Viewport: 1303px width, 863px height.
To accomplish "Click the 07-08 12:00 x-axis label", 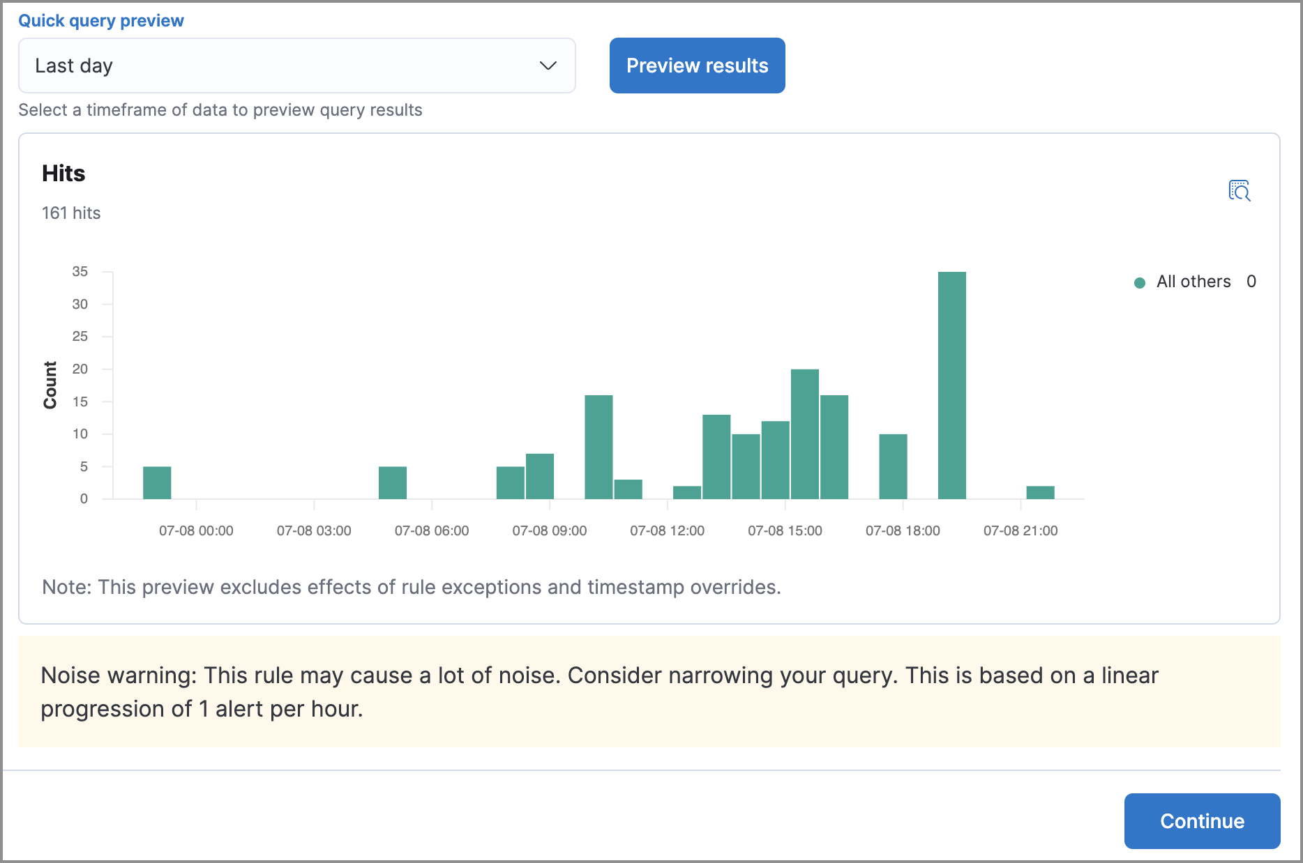I will tap(667, 530).
